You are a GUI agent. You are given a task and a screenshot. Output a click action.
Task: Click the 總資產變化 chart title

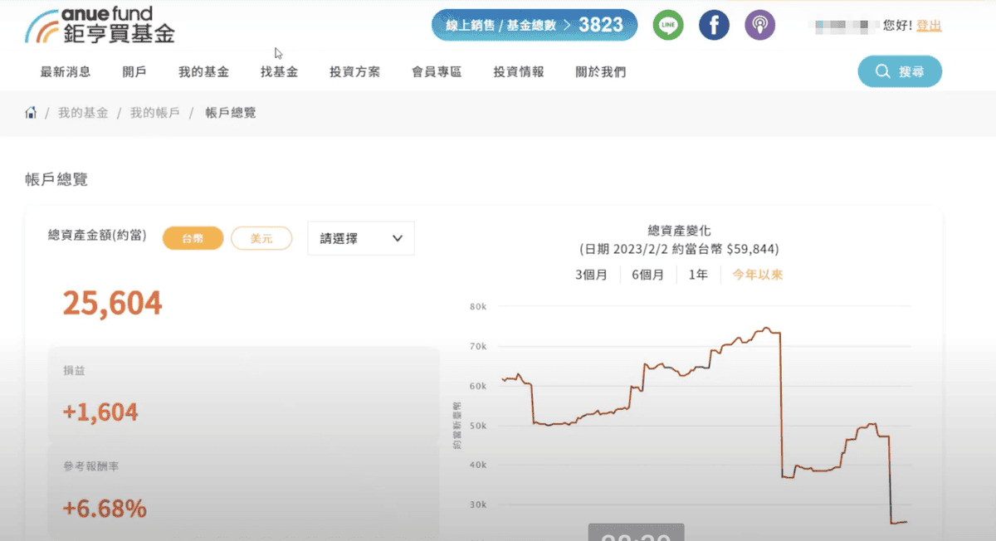[x=679, y=231]
